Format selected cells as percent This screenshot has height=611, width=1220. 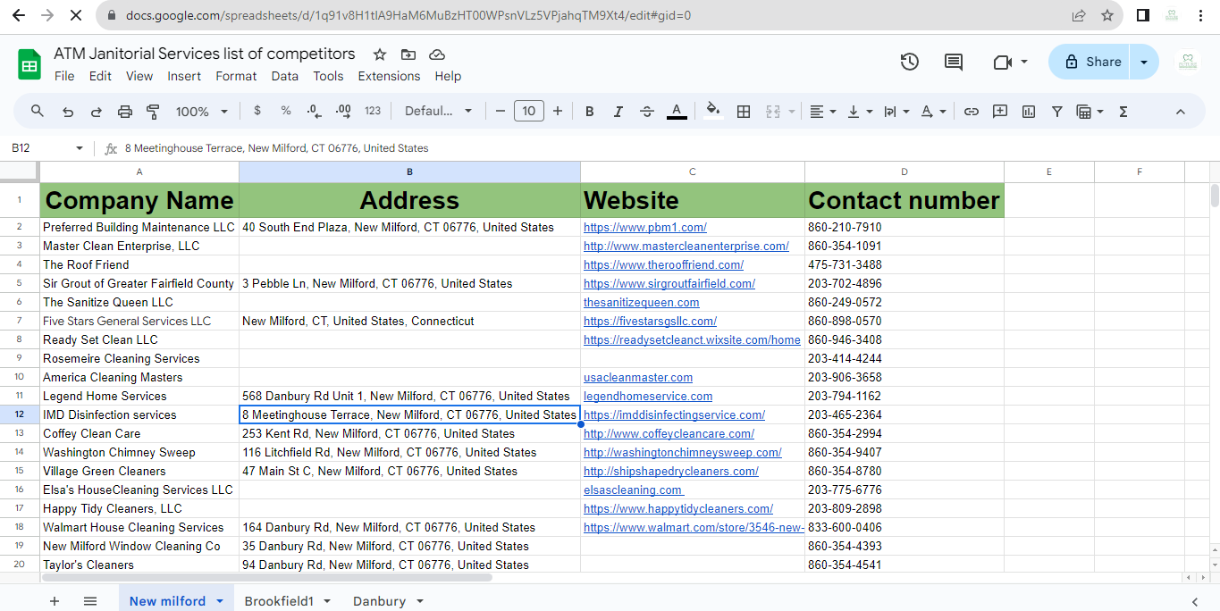286,111
